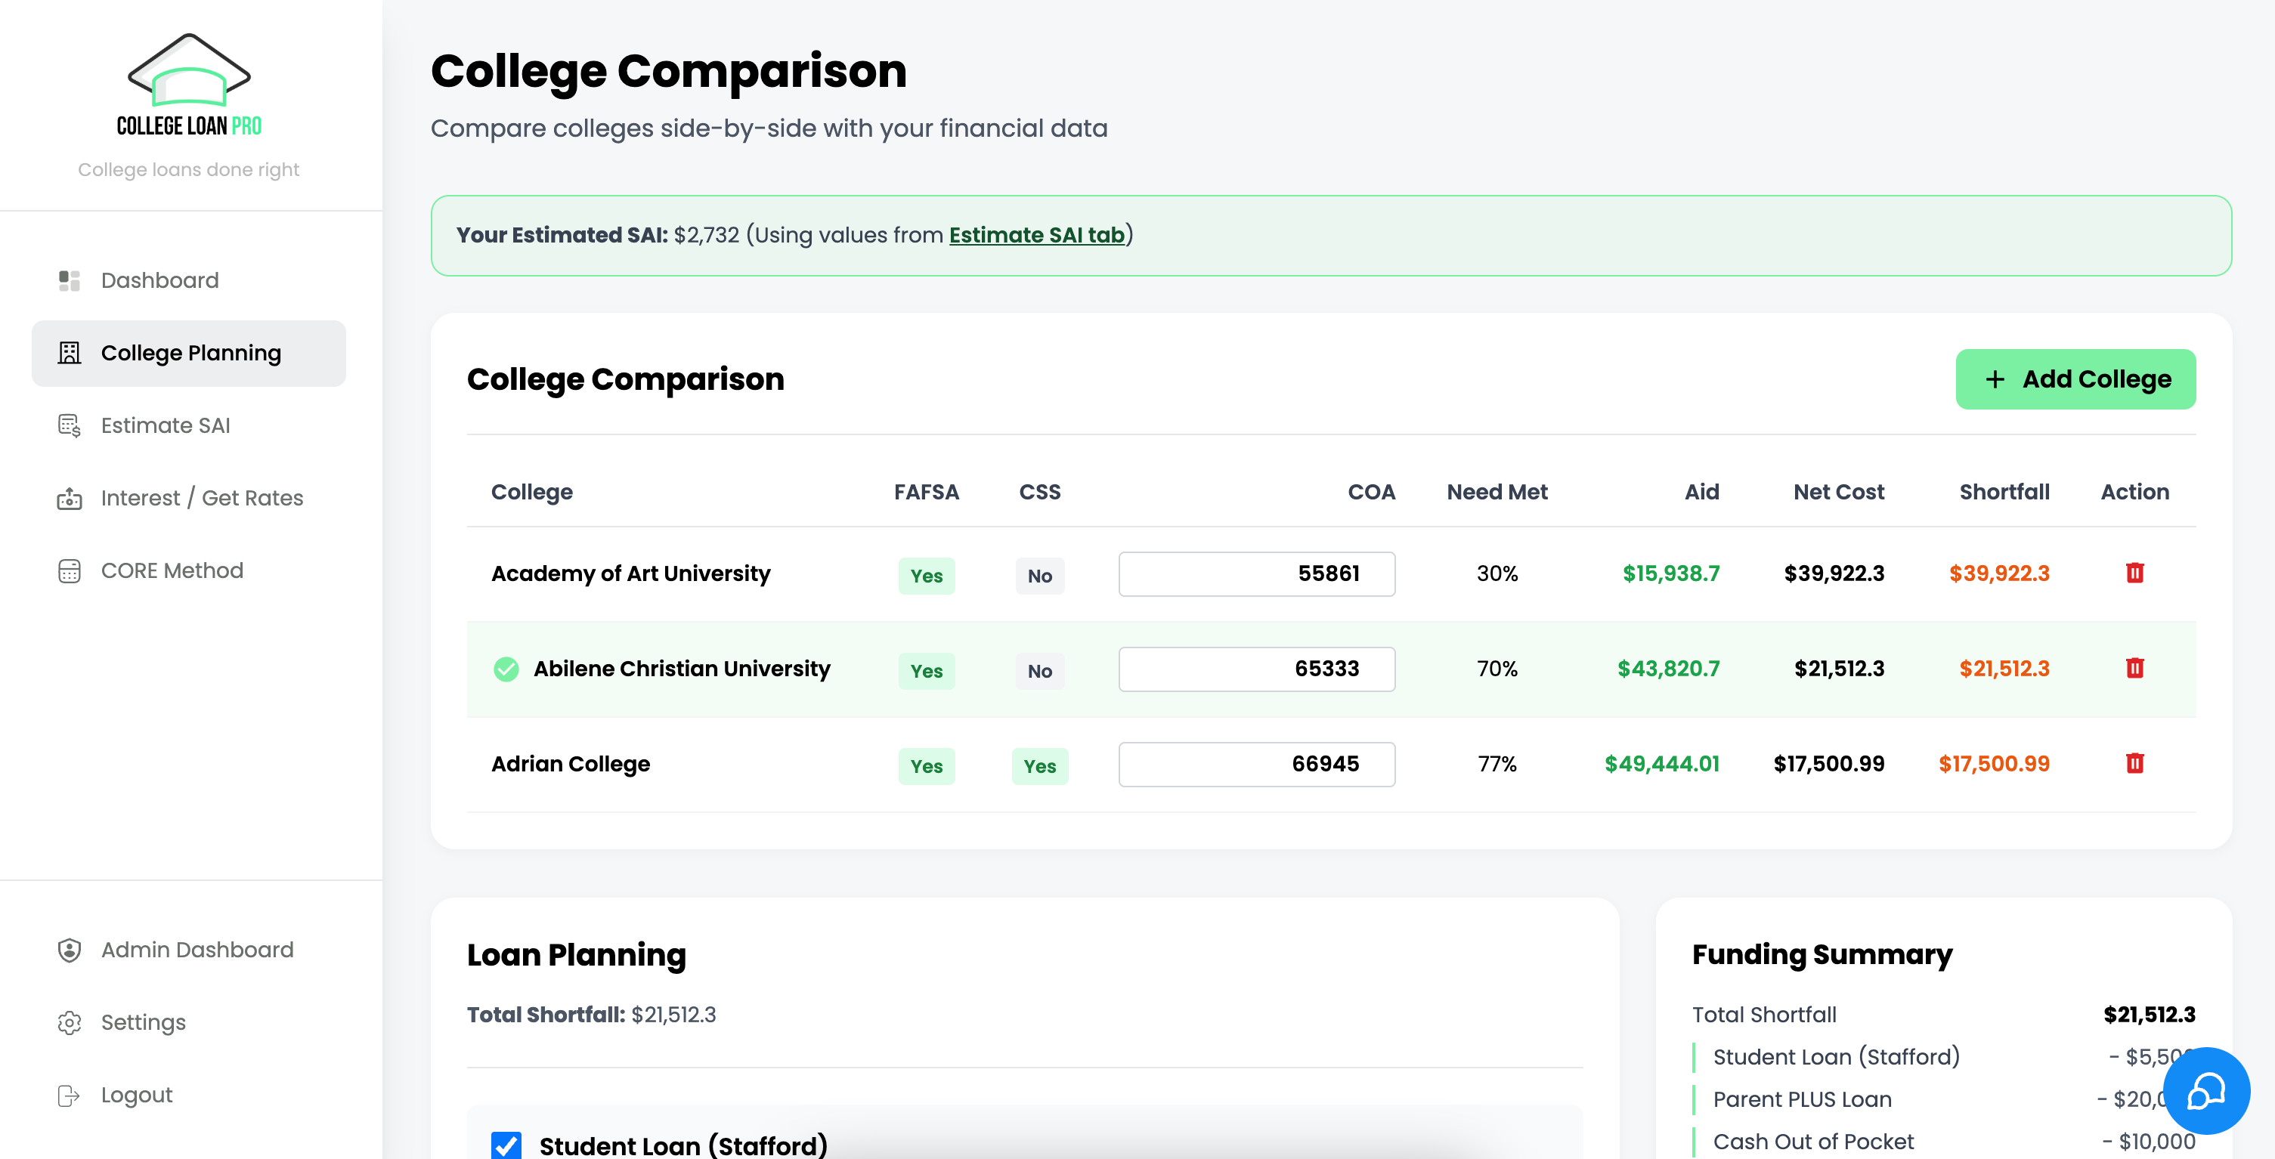This screenshot has width=2275, height=1159.
Task: Click Parent PLUS Loan in Funding Summary
Action: [x=1802, y=1100]
